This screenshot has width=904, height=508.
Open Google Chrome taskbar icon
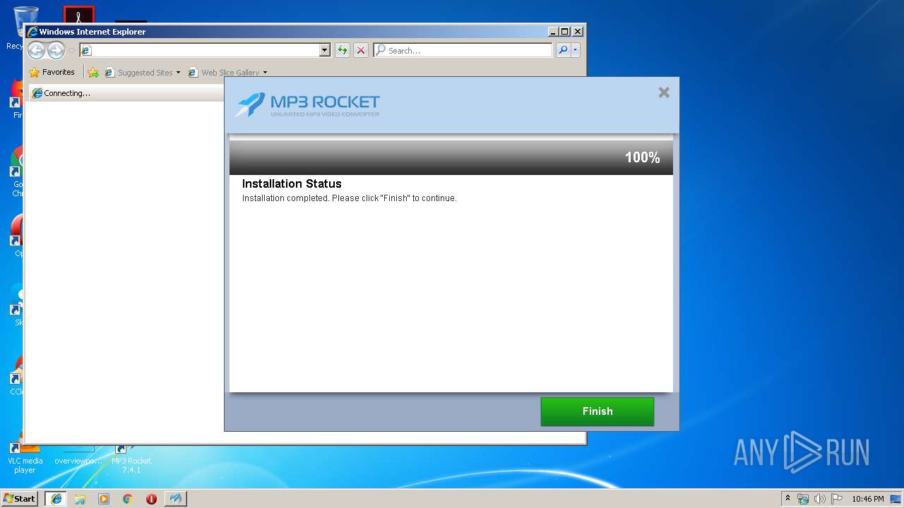(128, 499)
